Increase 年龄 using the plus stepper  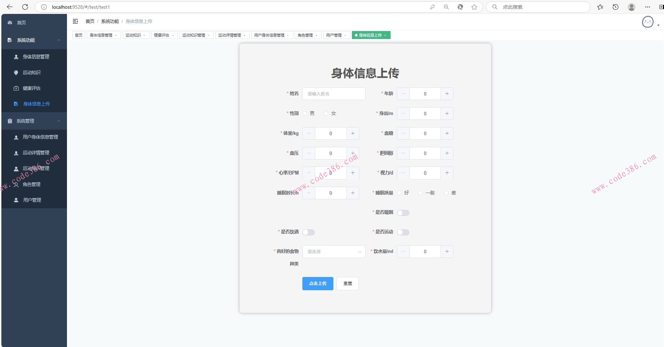447,93
